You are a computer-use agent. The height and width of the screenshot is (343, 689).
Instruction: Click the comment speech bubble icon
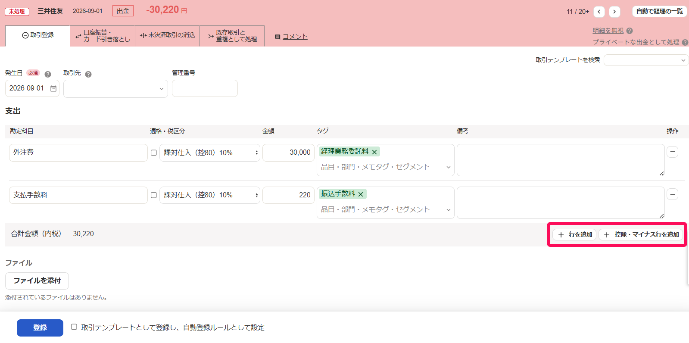pyautogui.click(x=277, y=37)
